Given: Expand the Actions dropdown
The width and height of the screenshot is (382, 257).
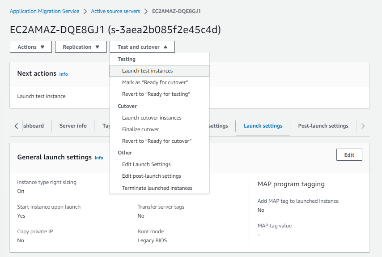Looking at the screenshot, I should pos(31,47).
